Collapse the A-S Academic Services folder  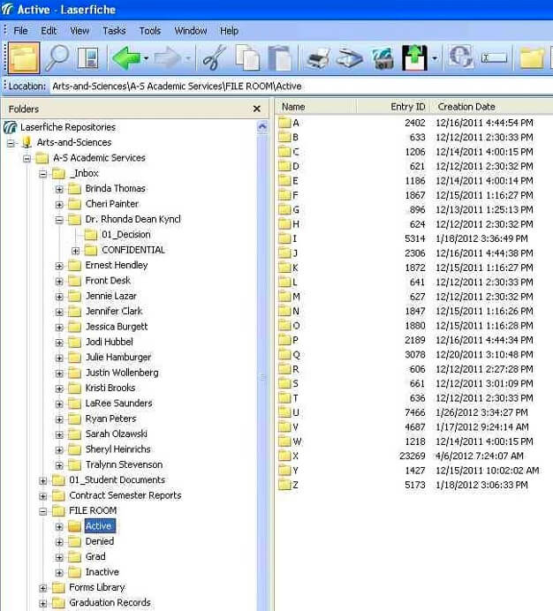tap(27, 159)
